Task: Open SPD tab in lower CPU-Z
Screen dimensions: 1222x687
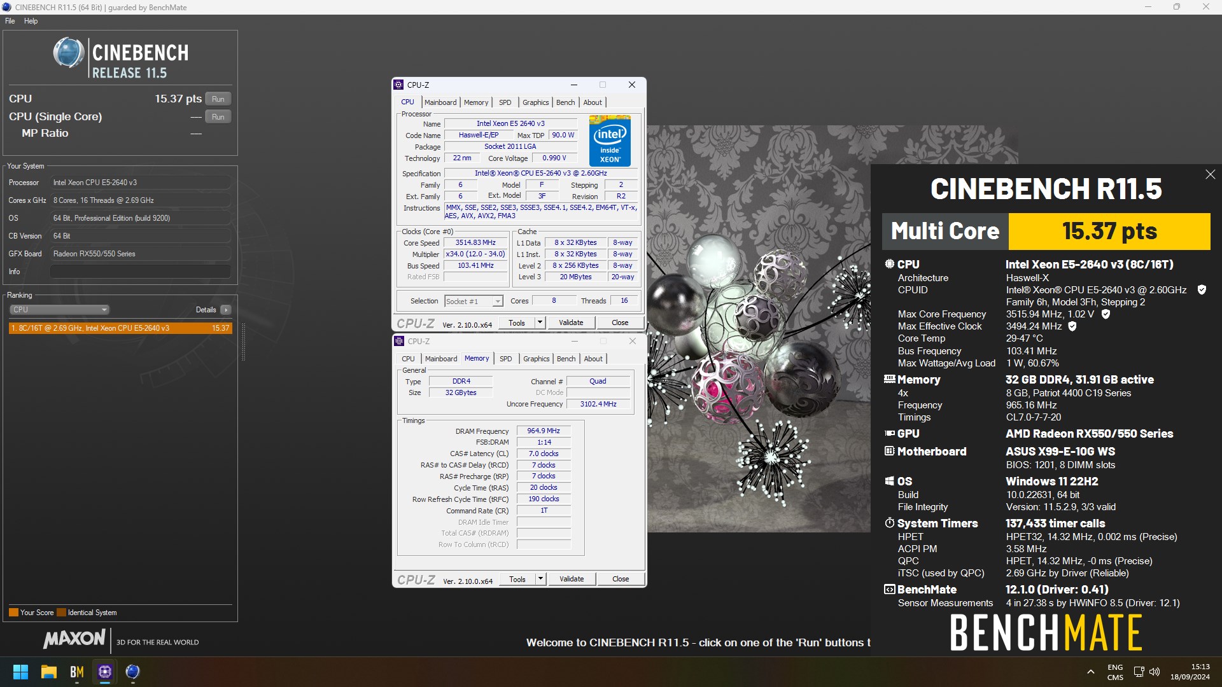Action: [506, 359]
